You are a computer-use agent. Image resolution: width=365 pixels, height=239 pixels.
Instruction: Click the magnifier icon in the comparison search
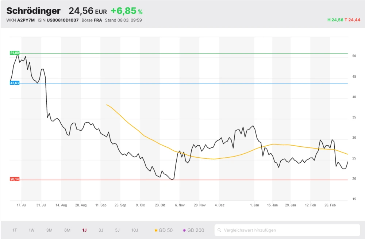(x=219, y=230)
